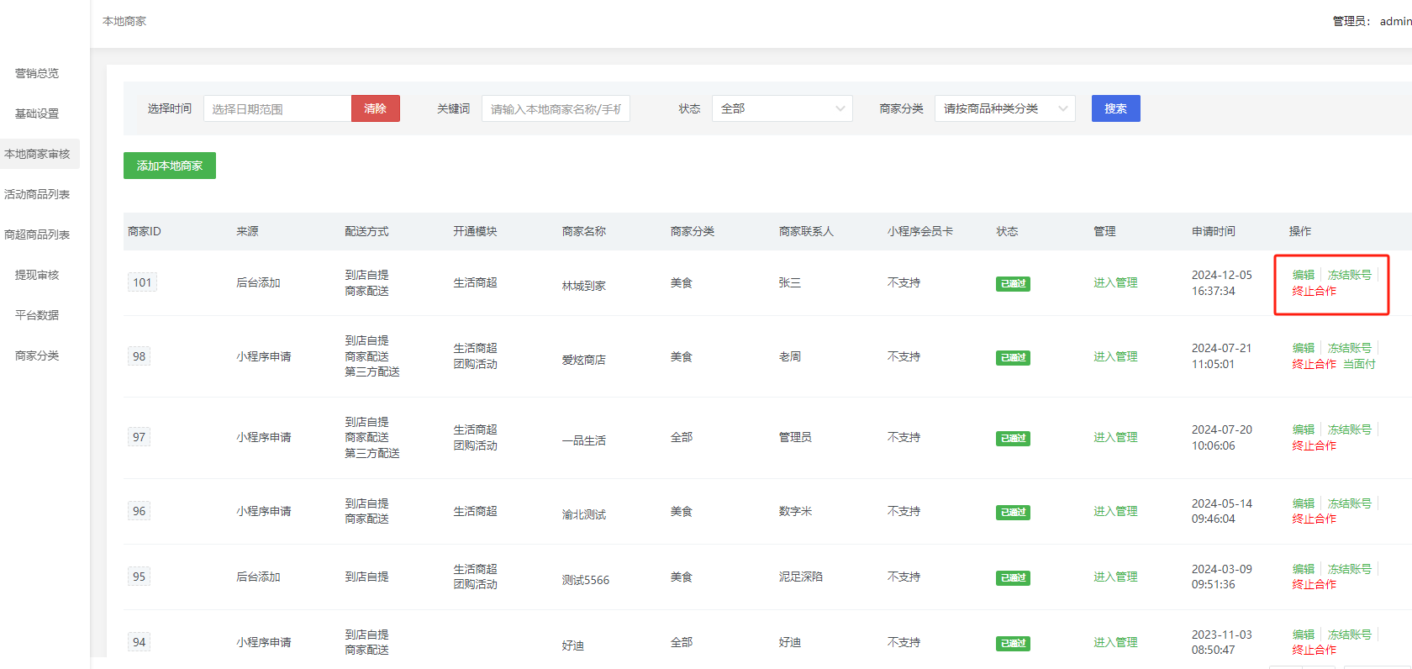Click 终止合作 for merchant ID 97

click(x=1314, y=445)
